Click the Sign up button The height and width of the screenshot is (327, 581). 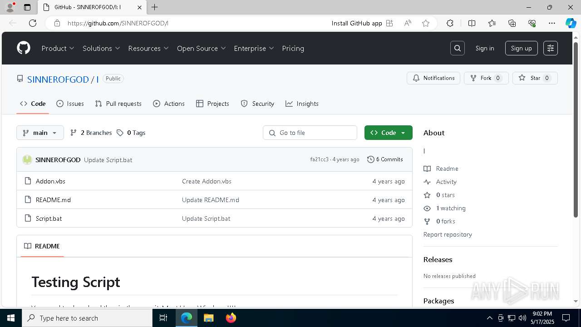521,48
